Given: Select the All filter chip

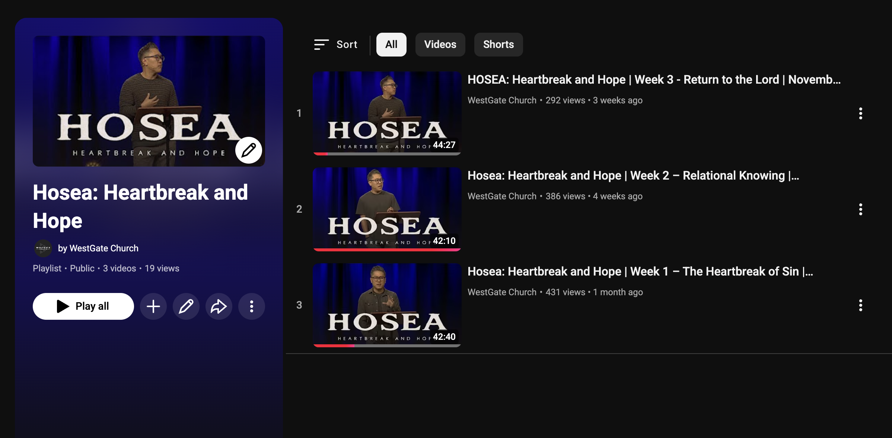Looking at the screenshot, I should pos(391,45).
